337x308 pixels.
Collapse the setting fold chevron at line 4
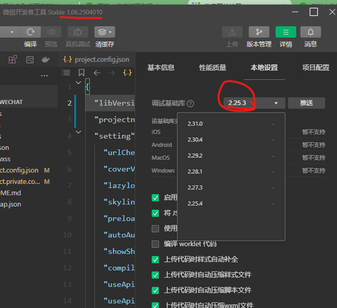tap(78, 132)
